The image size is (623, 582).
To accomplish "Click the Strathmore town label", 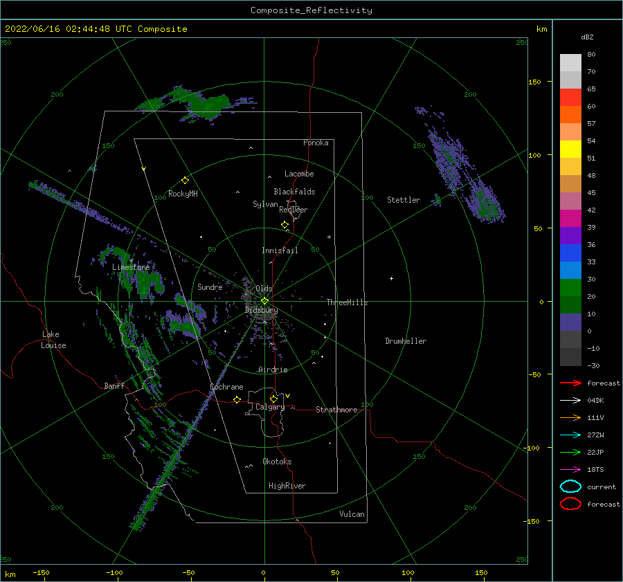I will click(336, 410).
